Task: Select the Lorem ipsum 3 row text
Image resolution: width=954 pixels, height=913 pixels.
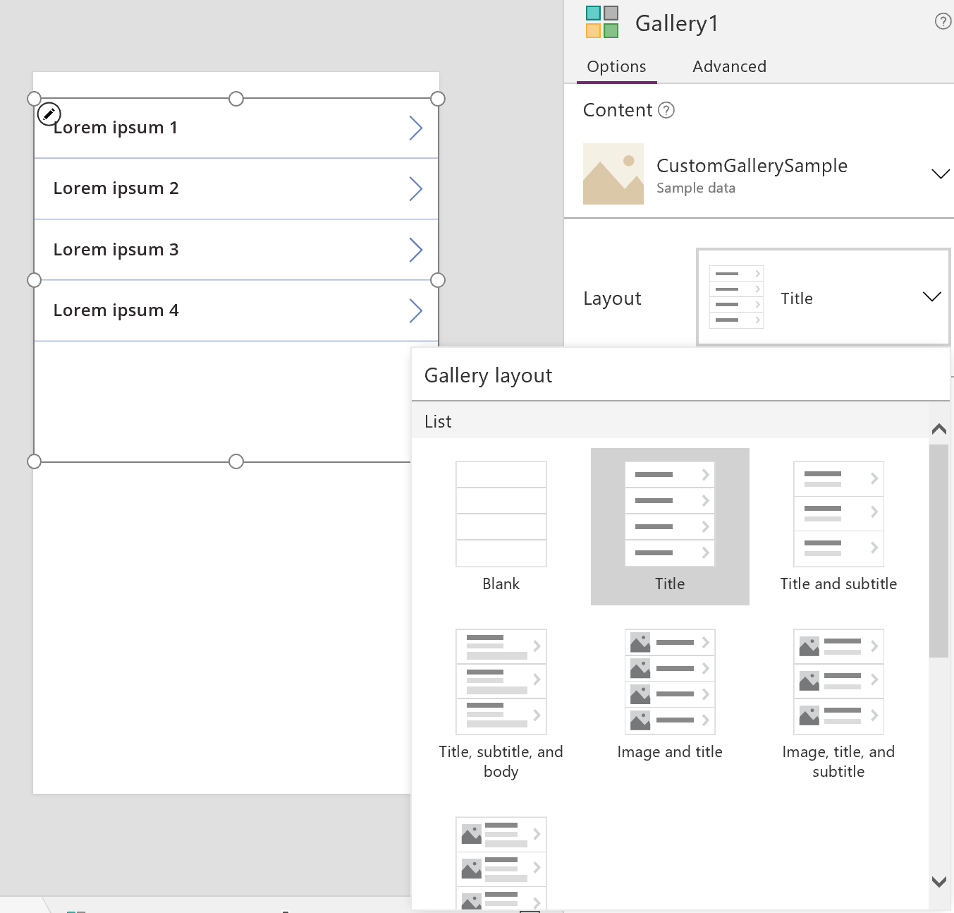Action: [x=116, y=250]
